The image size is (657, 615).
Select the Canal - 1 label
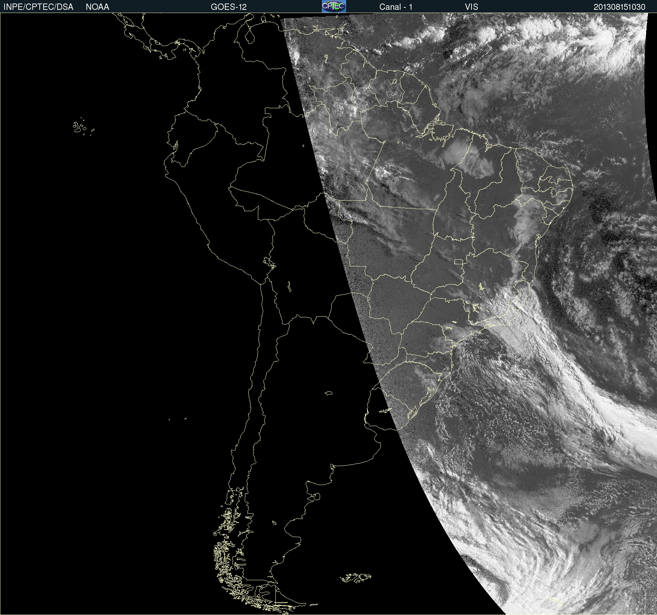tap(396, 7)
